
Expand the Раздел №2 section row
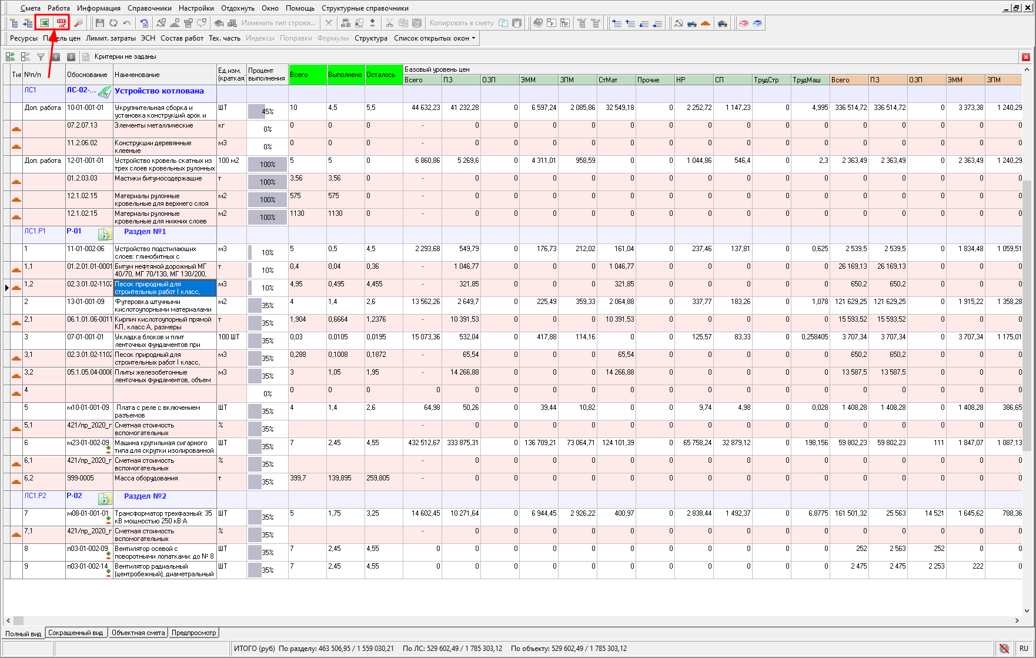coord(145,496)
